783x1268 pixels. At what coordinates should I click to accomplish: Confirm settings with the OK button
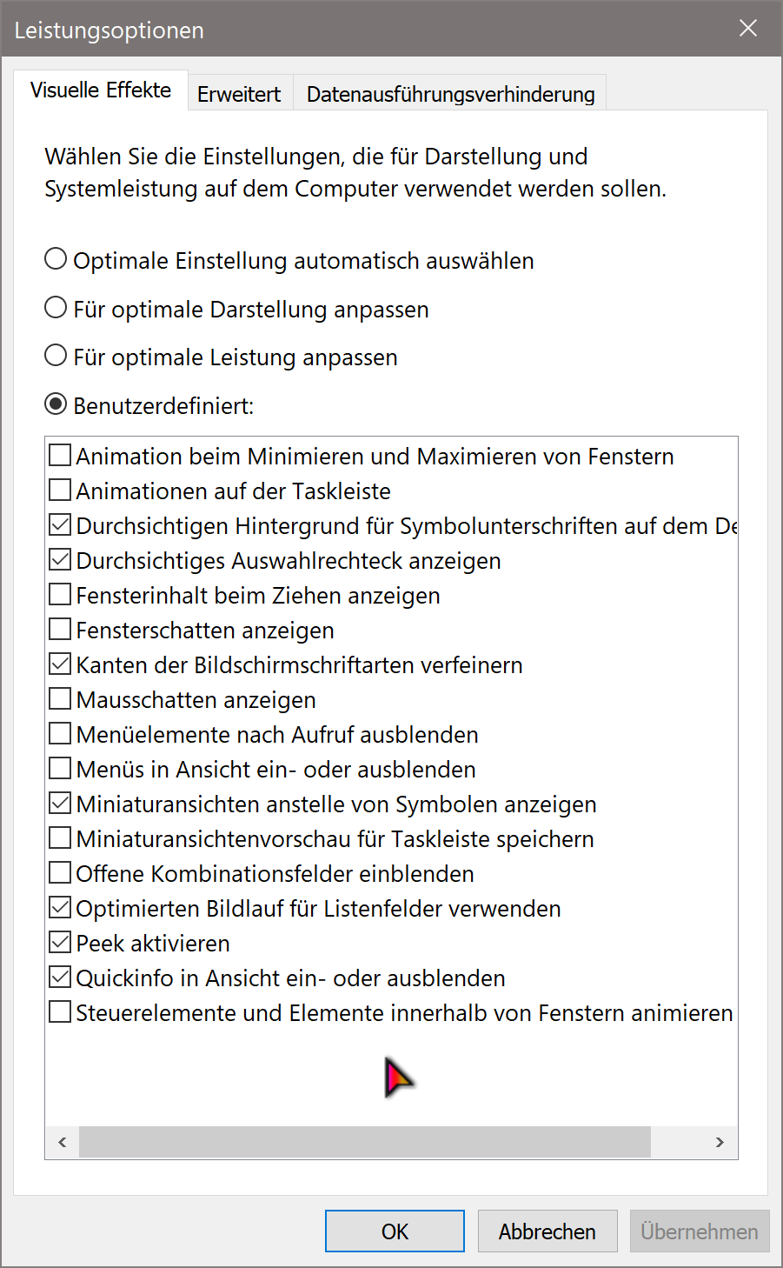click(395, 1231)
